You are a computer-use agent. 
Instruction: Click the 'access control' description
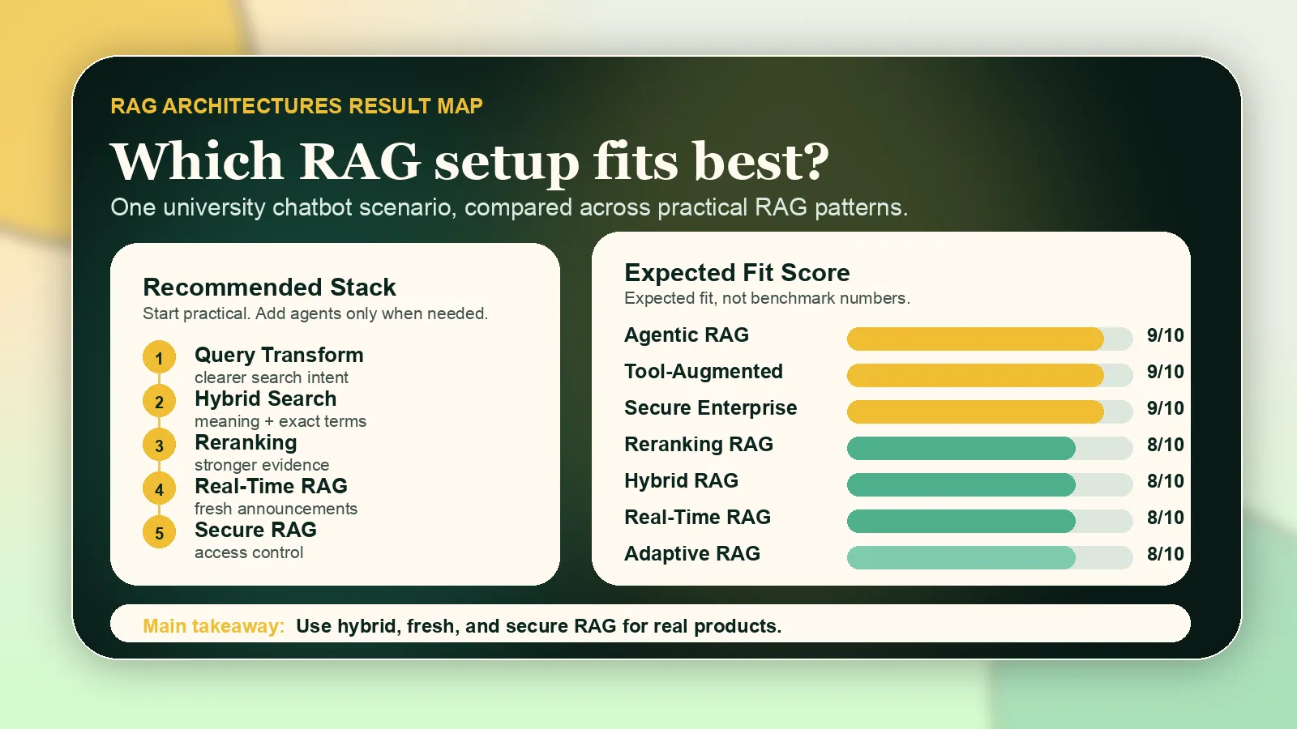point(249,552)
